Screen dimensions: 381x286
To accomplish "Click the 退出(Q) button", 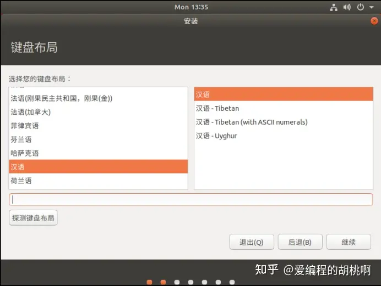I will tap(252, 242).
